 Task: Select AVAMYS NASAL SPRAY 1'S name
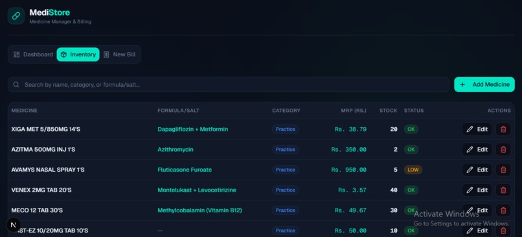(x=48, y=170)
